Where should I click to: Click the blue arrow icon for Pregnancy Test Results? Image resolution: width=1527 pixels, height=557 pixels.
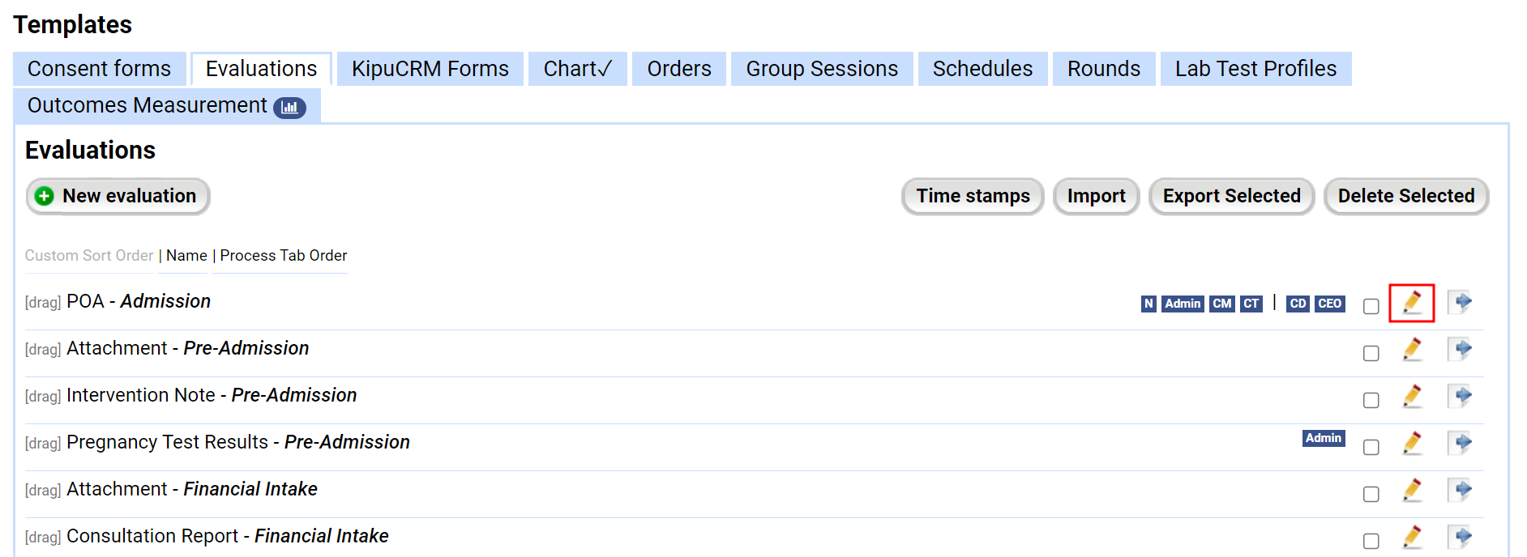(1461, 443)
